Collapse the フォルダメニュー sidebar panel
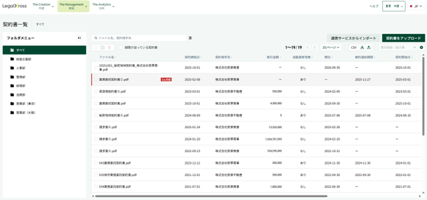Image resolution: width=427 pixels, height=200 pixels. (x=80, y=38)
